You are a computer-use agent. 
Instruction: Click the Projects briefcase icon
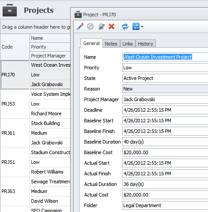point(10,10)
